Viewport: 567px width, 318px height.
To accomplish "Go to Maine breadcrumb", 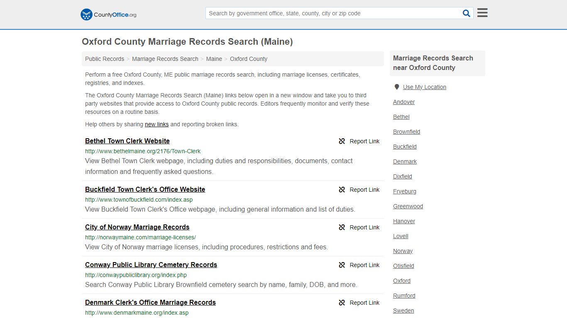I will click(214, 59).
